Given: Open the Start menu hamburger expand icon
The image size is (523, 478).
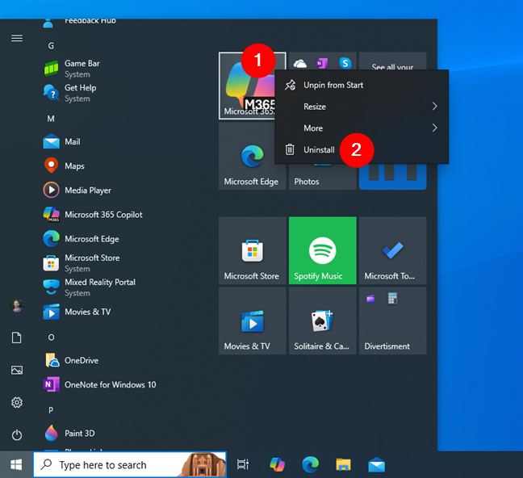Looking at the screenshot, I should [17, 38].
